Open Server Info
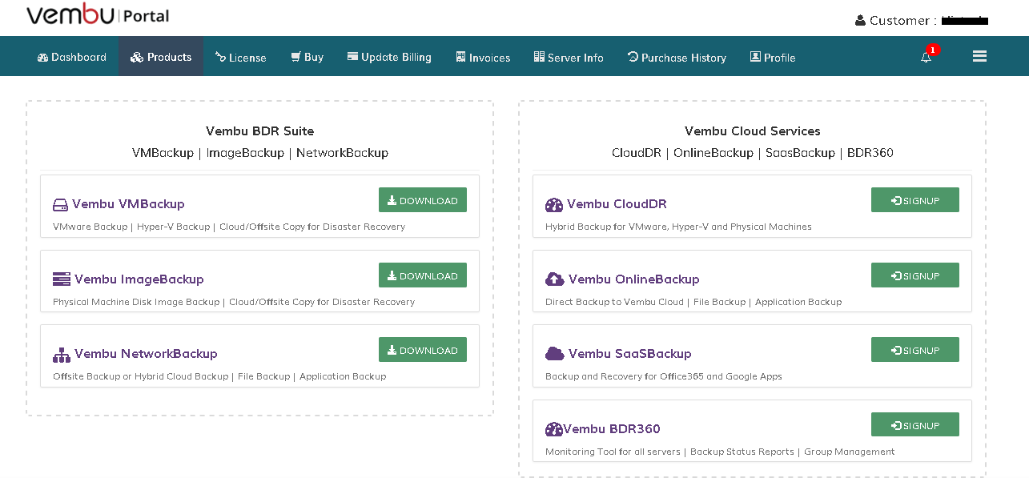This screenshot has width=1029, height=478. 569,57
